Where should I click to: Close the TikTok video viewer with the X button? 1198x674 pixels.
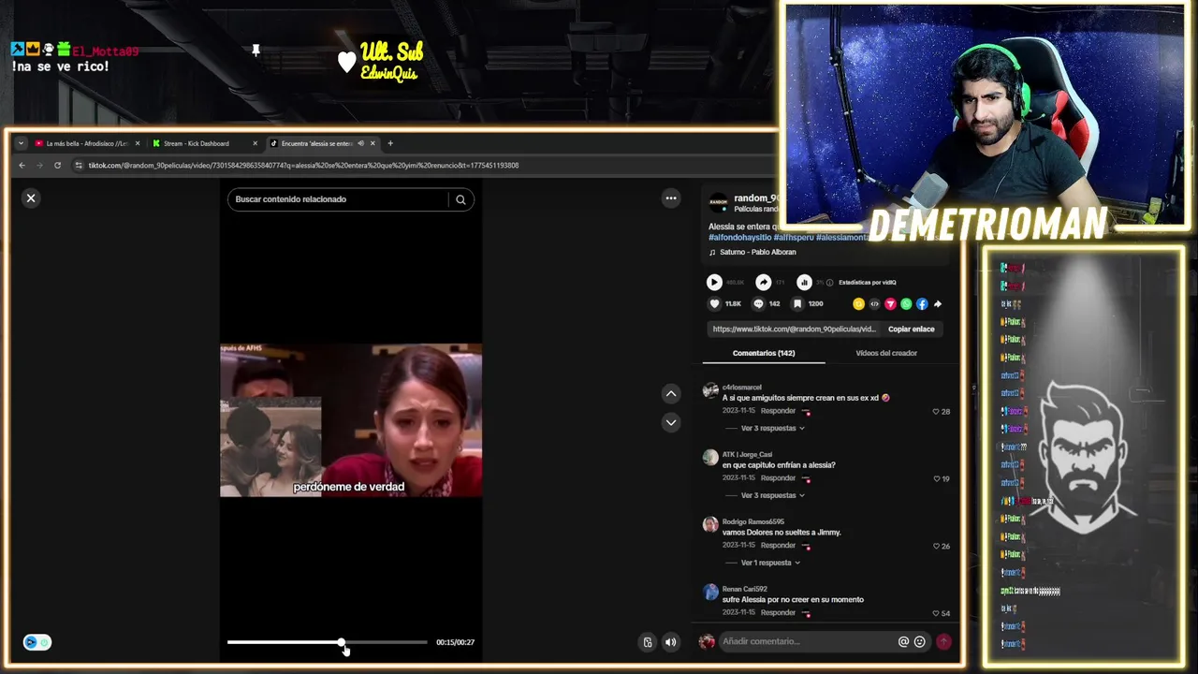coord(31,198)
